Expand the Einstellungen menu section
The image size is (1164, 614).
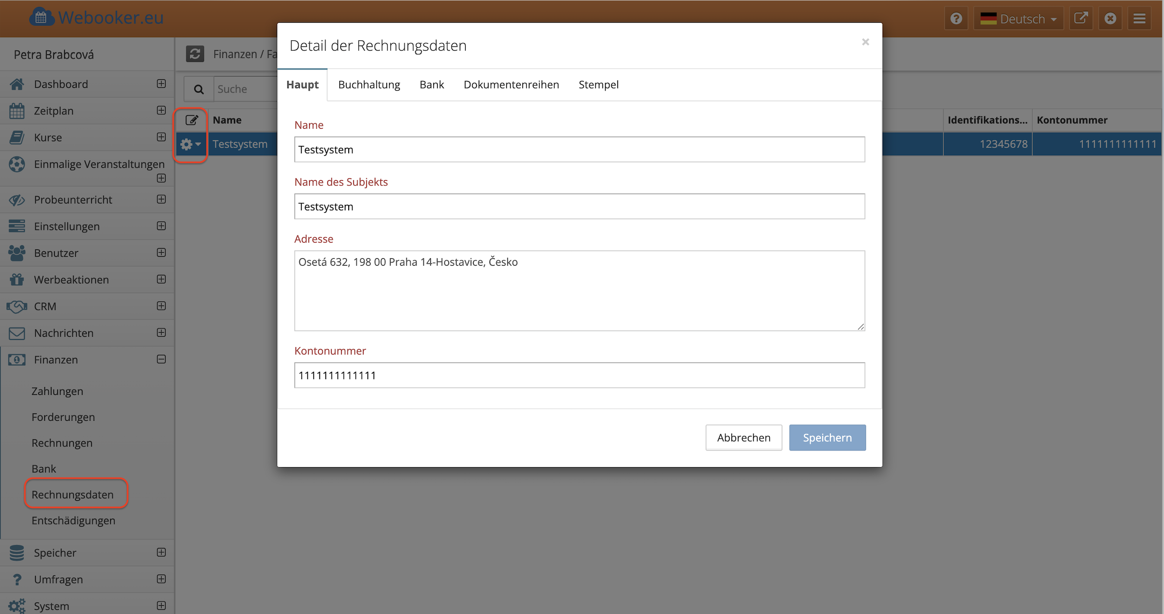[161, 226]
